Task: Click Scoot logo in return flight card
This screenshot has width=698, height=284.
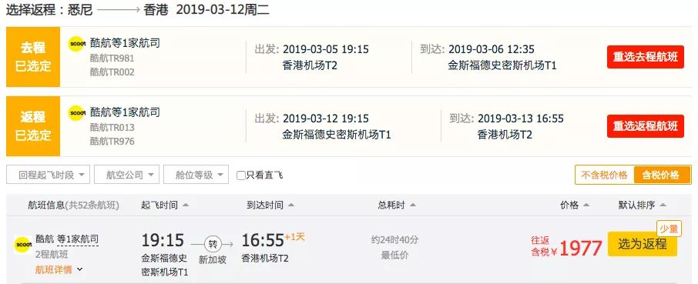Action: [x=77, y=113]
